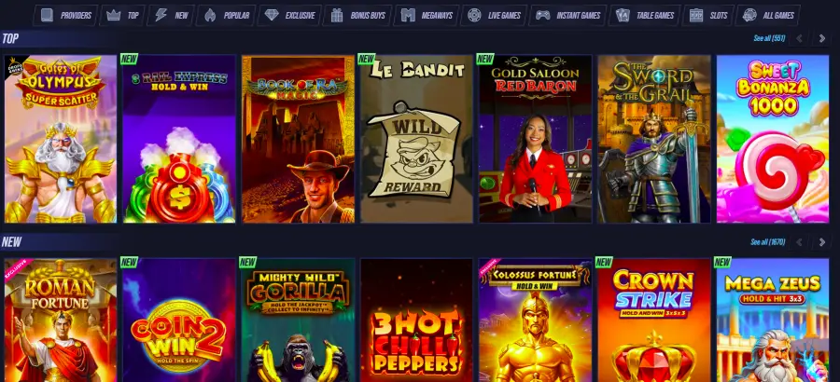The image size is (840, 382).
Task: Click the gamepad Instant Games icon
Action: [x=543, y=16]
